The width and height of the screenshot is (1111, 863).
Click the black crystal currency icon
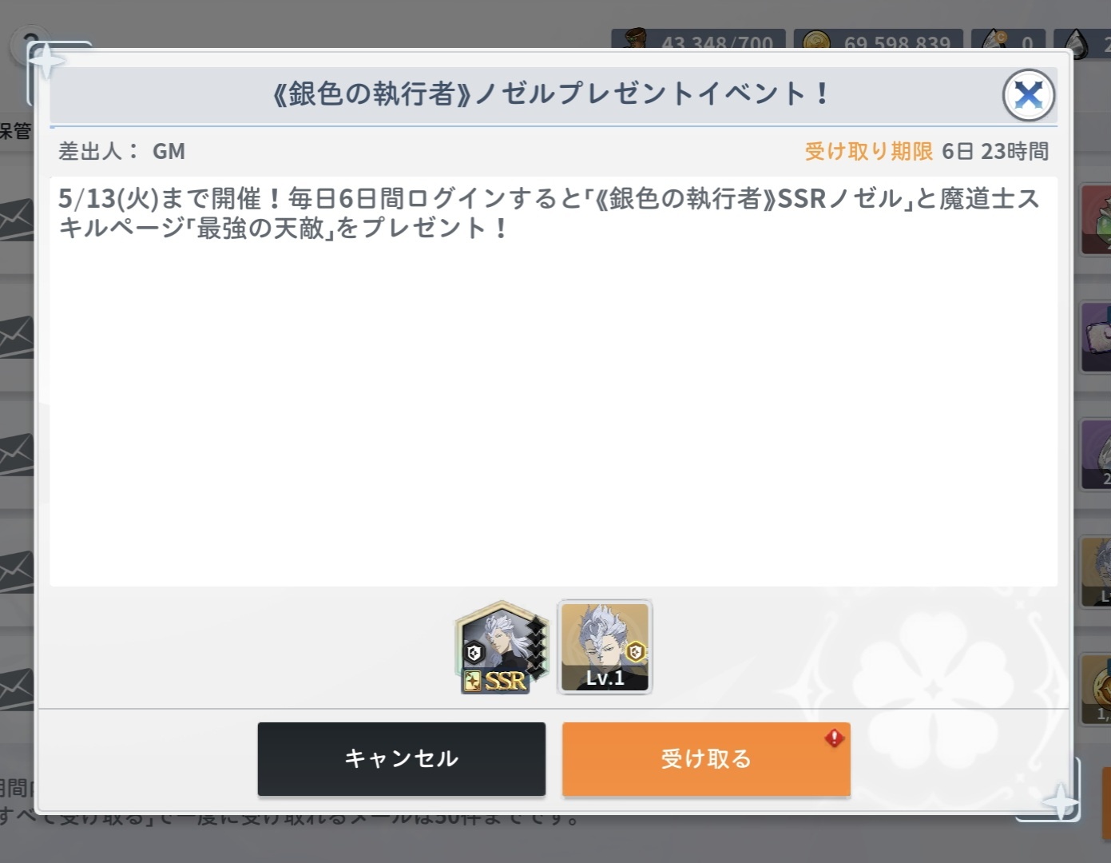tap(1076, 42)
